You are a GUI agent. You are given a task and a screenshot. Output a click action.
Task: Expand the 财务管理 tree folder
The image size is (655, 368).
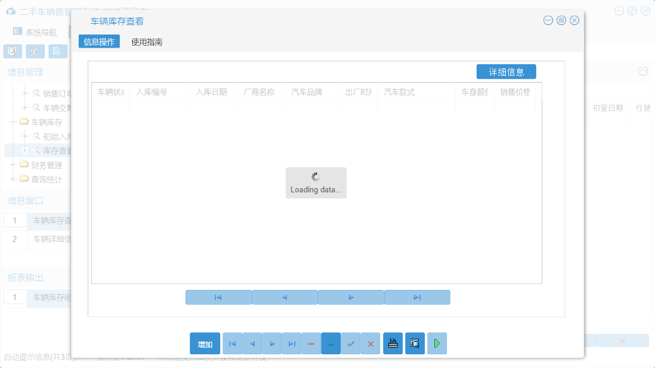(x=13, y=164)
